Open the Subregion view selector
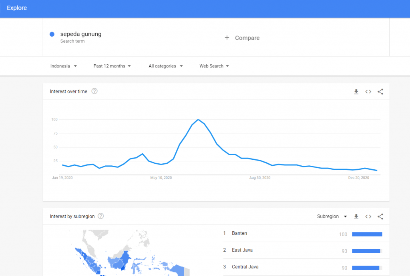Viewport: 410px width, 276px height. pyautogui.click(x=332, y=216)
